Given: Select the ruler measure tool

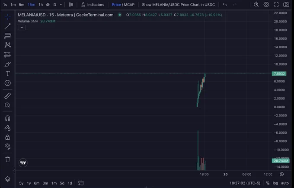Looking at the screenshot, I should coord(8,96).
